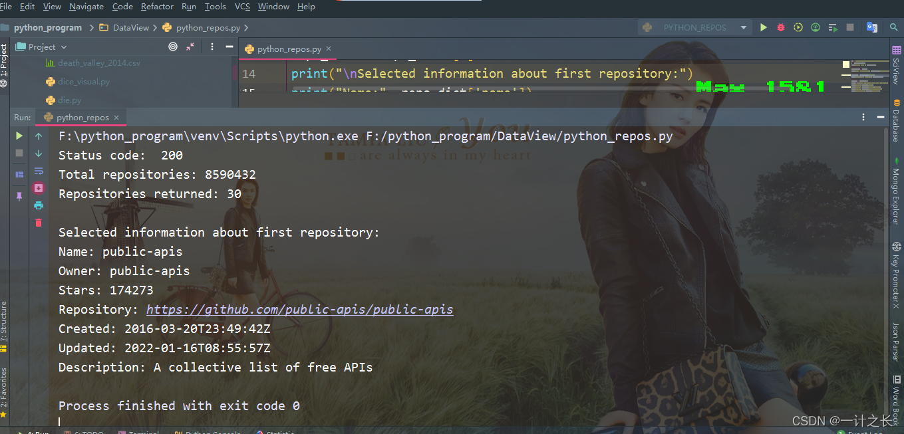Jump up the stack trace with the up arrow
Screen dimensions: 904x434
click(39, 136)
